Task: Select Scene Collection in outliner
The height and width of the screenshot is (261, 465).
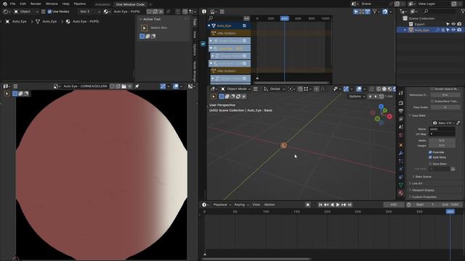Action: 421,18
